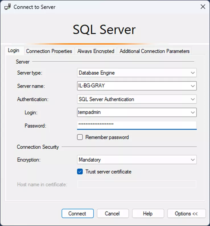Viewport: 210px width, 226px height.
Task: Expand the Encryption dropdown arrow
Action: click(x=193, y=160)
